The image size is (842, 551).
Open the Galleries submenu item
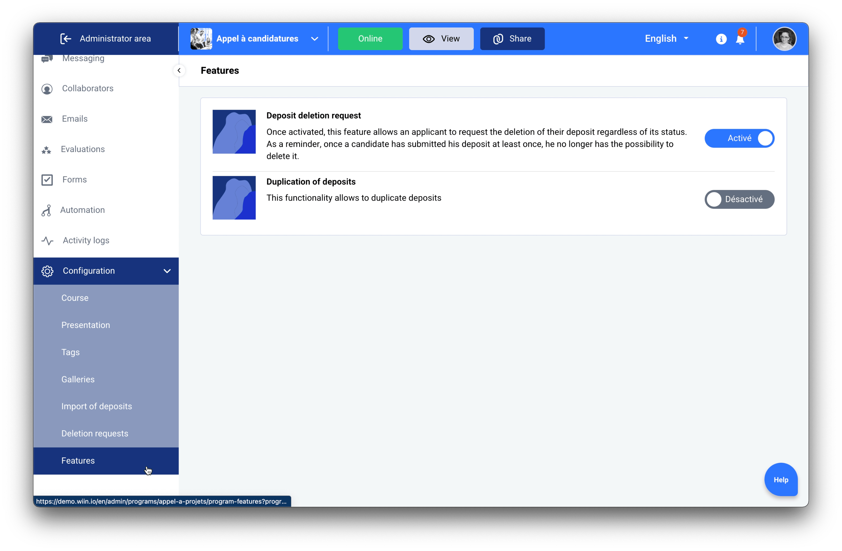pos(106,379)
